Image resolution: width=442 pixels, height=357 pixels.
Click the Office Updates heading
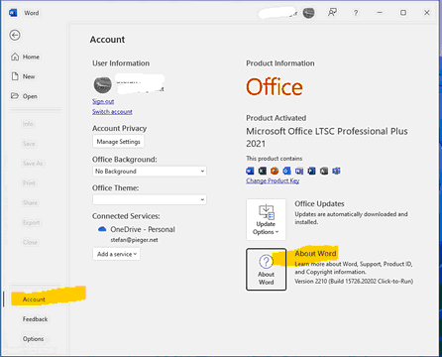(319, 203)
